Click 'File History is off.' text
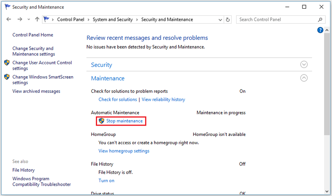Screen dimensions: 332x196 pyautogui.click(x=116, y=172)
